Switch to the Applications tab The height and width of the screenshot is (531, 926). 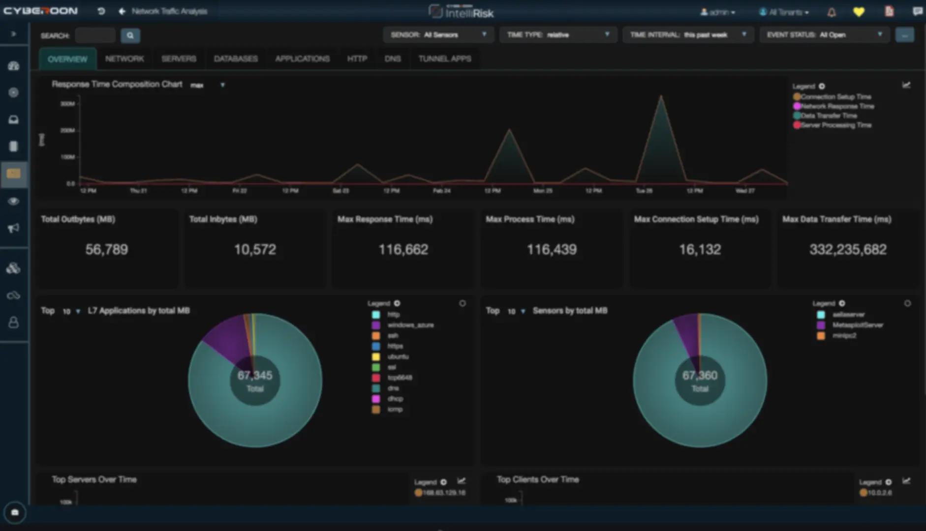coord(302,59)
